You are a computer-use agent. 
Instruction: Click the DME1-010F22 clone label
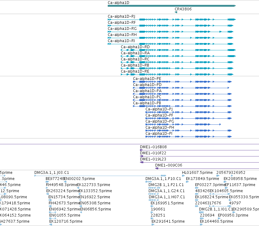click(x=153, y=153)
